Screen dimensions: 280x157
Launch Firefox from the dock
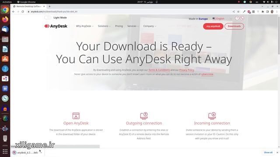5,19
